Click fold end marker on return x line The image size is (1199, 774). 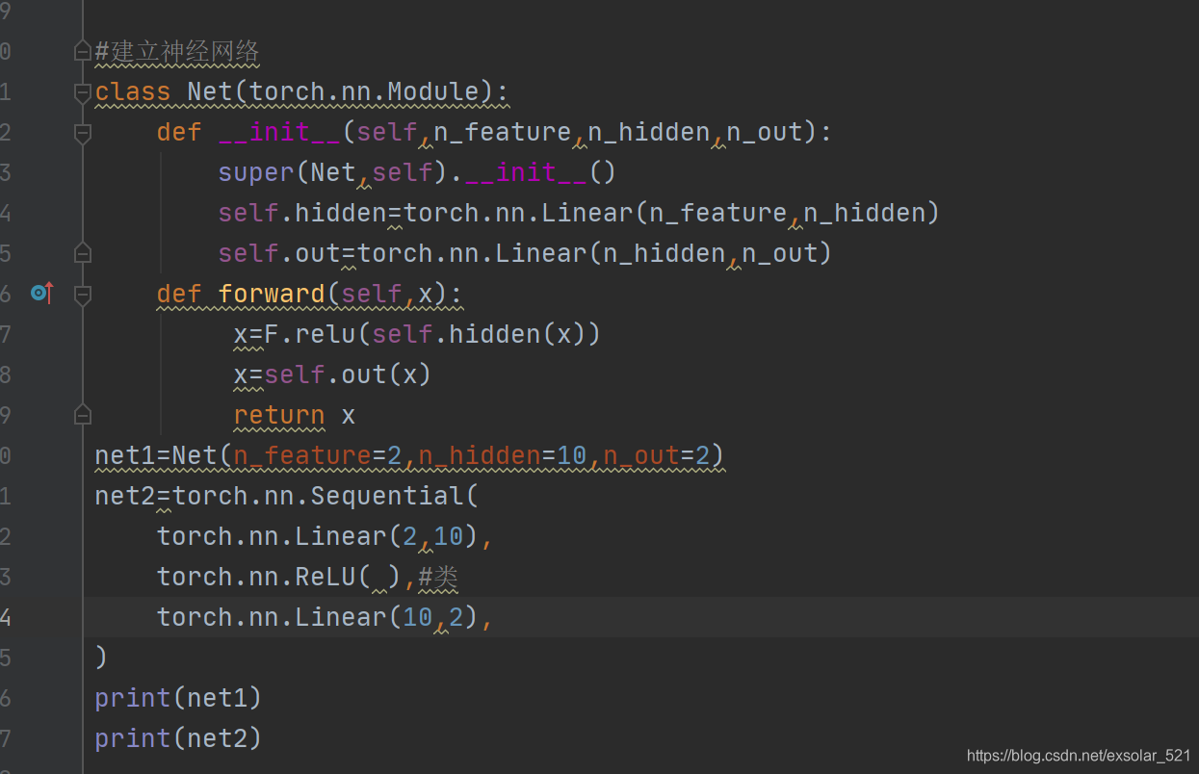point(83,415)
